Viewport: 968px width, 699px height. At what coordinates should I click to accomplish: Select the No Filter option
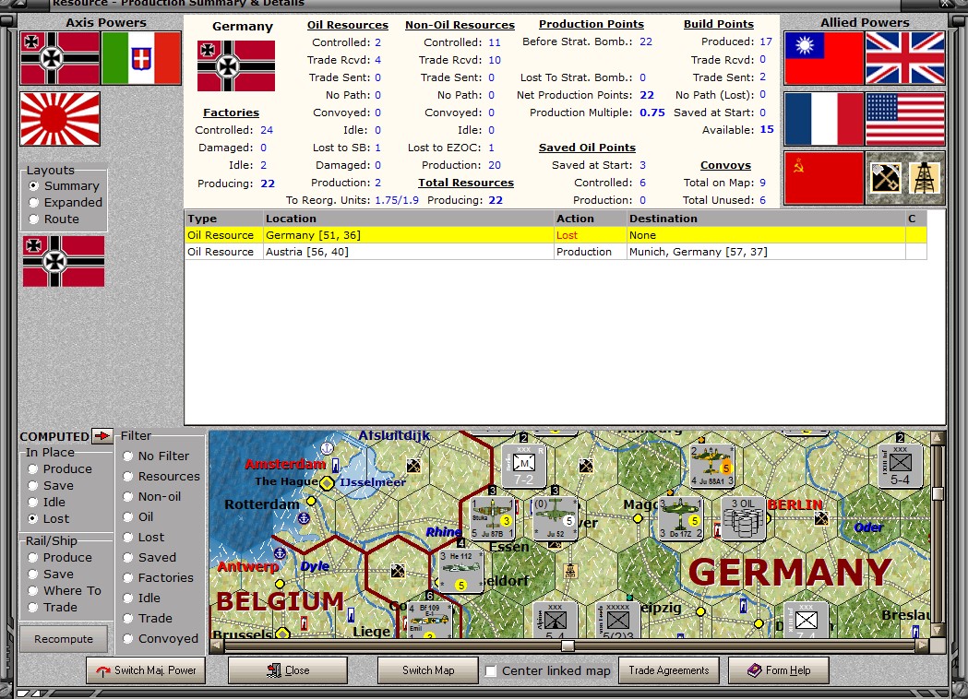point(156,456)
